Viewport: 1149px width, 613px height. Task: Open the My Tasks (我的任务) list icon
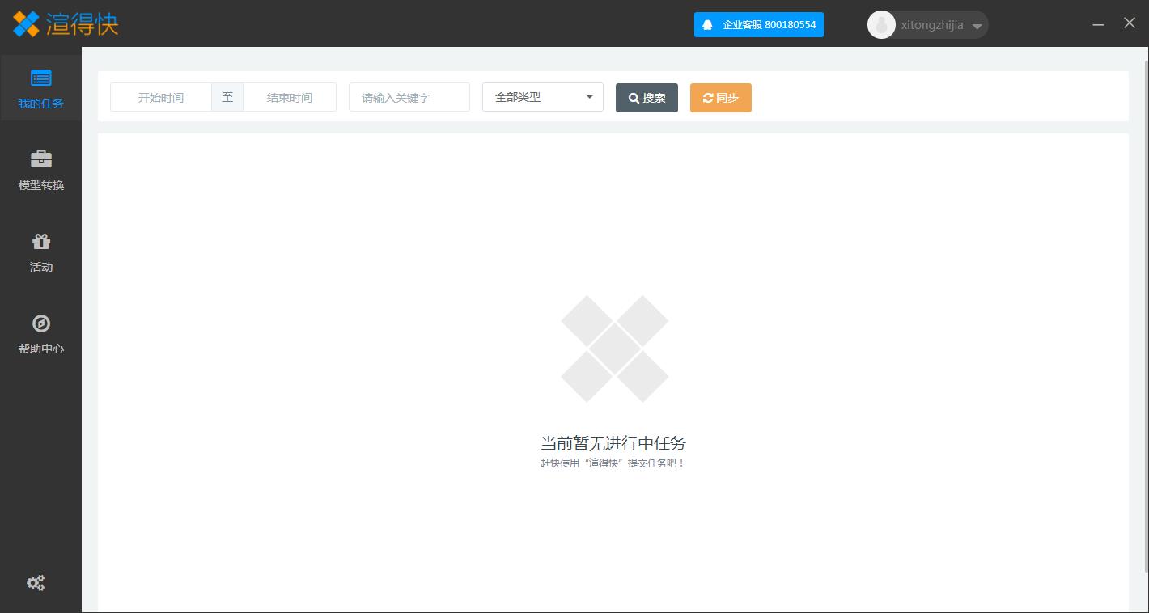point(40,78)
